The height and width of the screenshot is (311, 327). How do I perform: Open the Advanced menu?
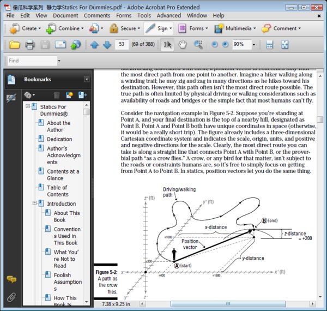point(168,15)
